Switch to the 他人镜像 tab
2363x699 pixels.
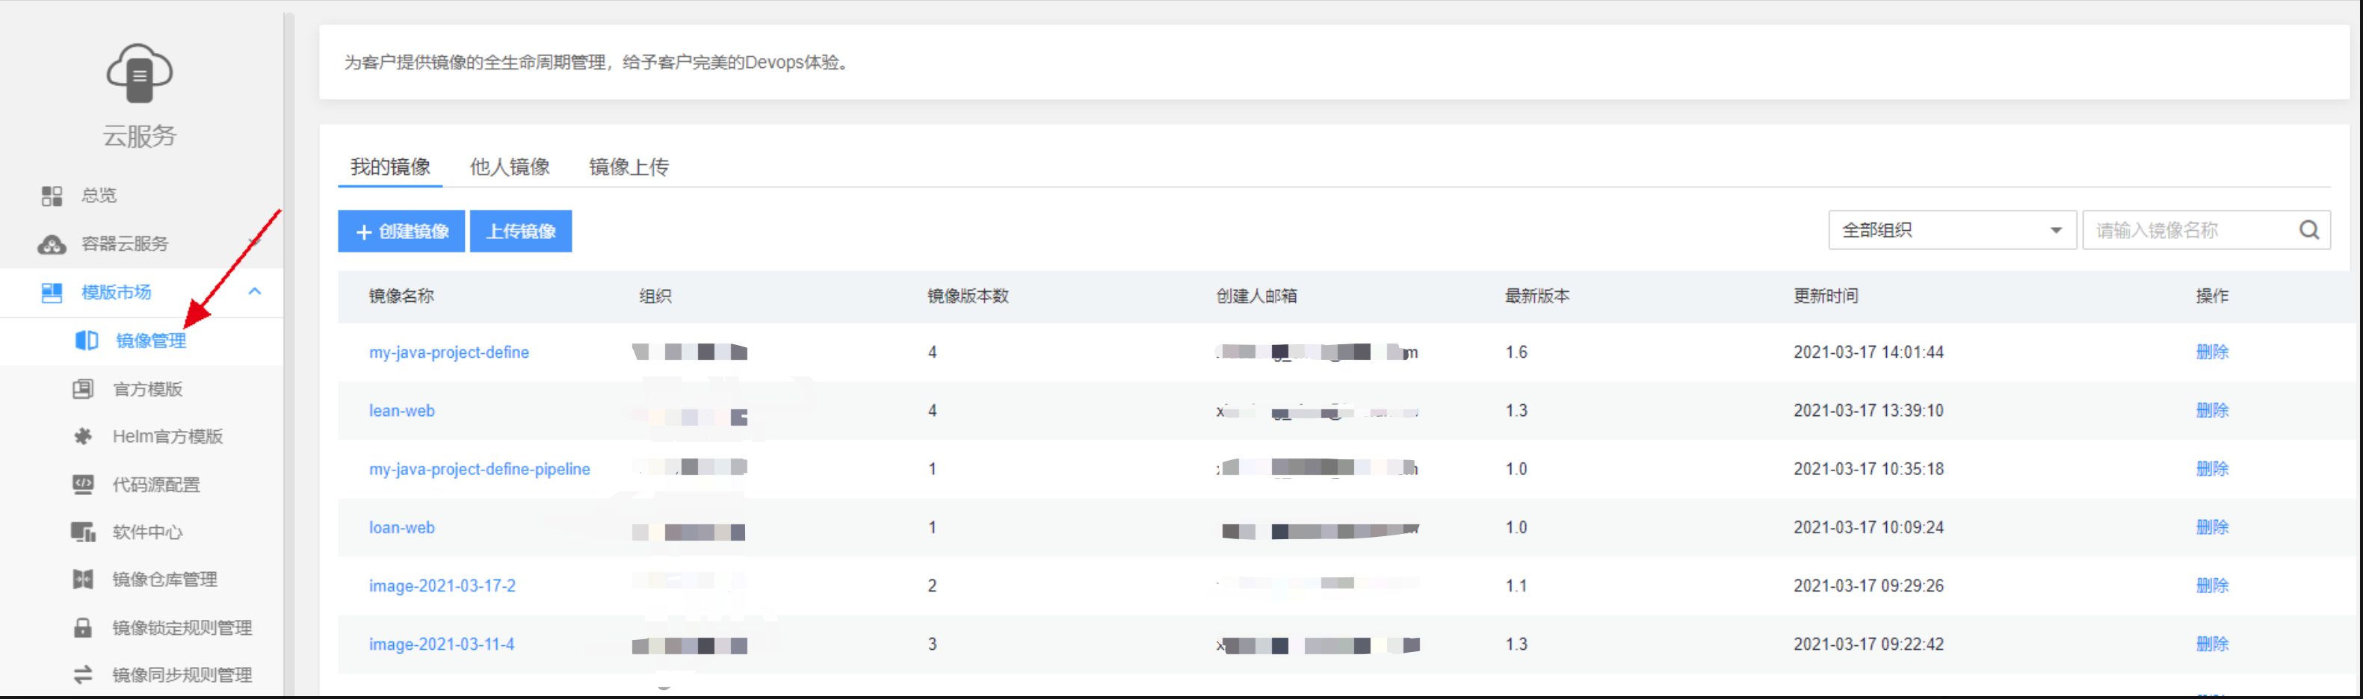pos(509,167)
